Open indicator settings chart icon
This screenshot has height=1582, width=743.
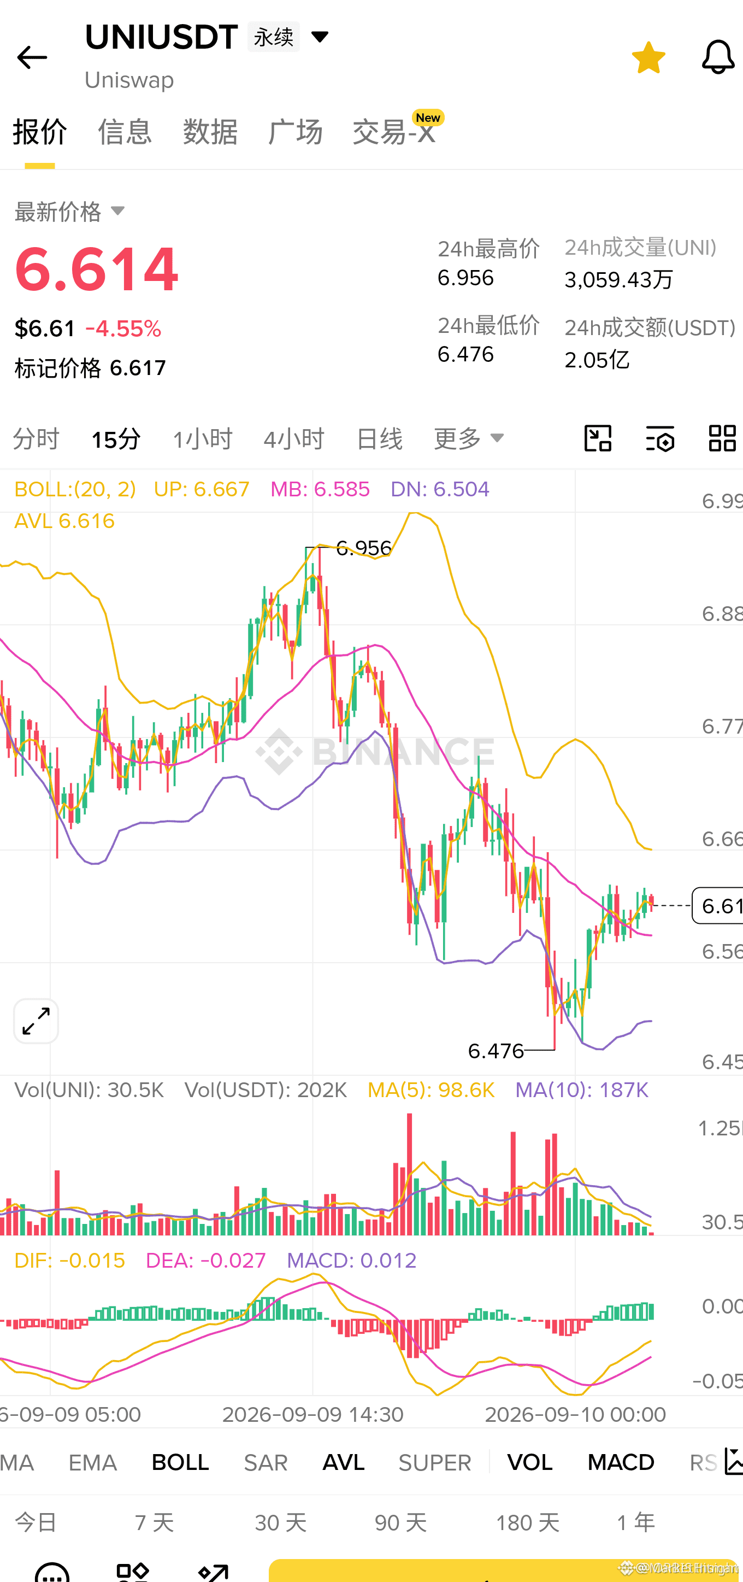(x=734, y=1461)
